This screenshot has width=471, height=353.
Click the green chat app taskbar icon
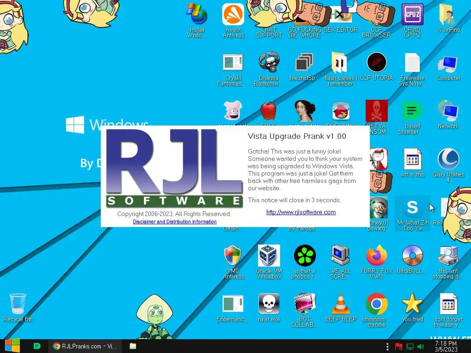pyautogui.click(x=37, y=346)
